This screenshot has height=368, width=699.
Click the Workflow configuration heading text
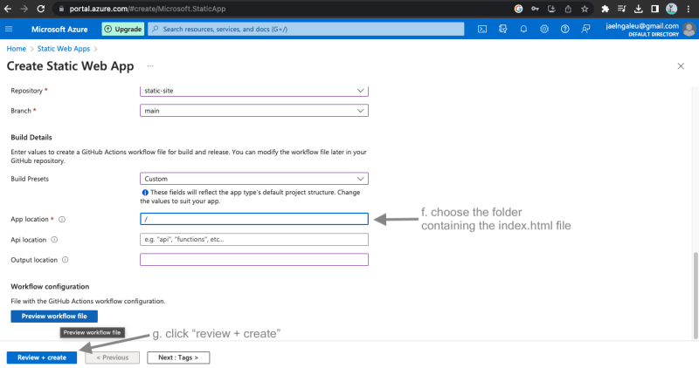50,287
